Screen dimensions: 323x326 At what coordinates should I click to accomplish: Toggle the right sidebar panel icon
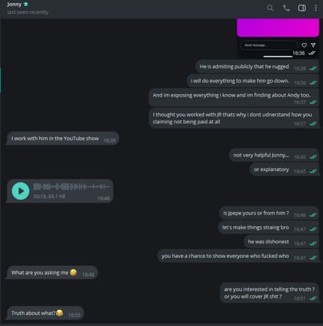pos(302,8)
